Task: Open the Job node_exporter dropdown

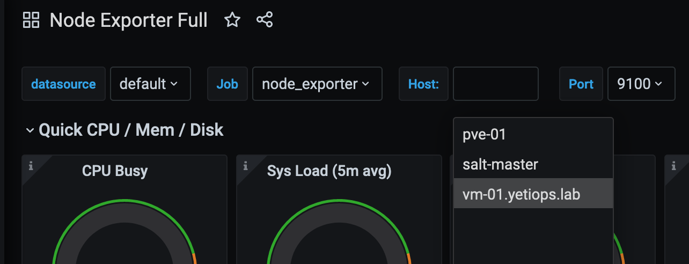Action: [317, 84]
